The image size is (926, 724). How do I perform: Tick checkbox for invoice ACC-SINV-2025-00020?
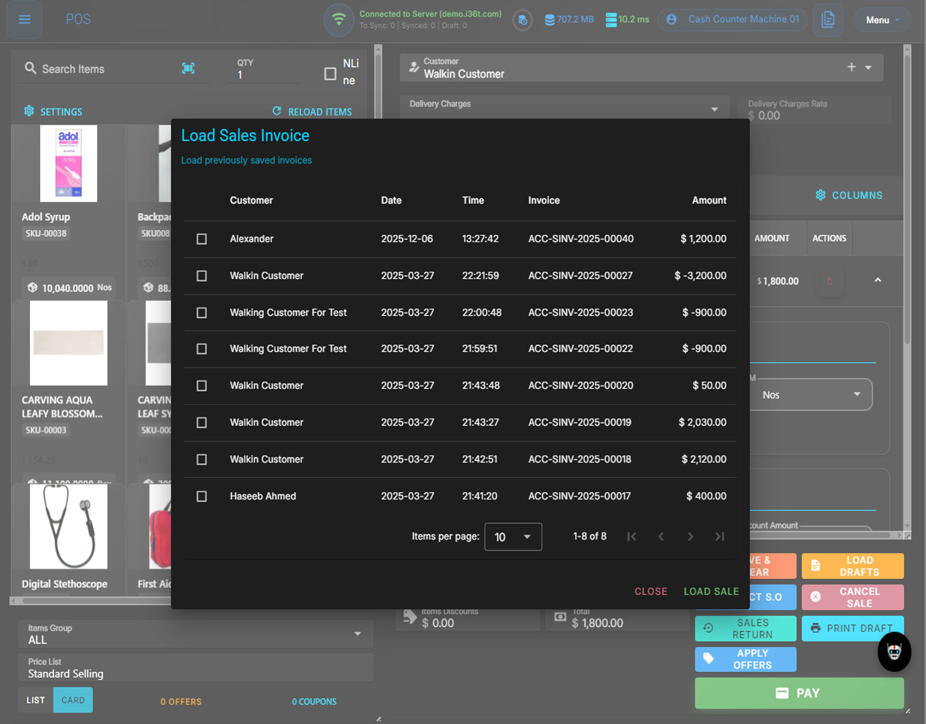tap(202, 386)
